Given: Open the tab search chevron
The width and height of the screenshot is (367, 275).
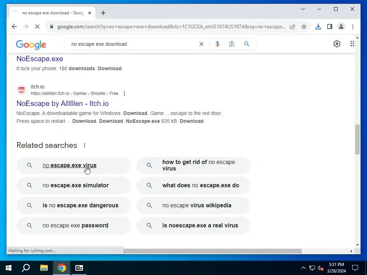Looking at the screenshot, I should 302,9.
